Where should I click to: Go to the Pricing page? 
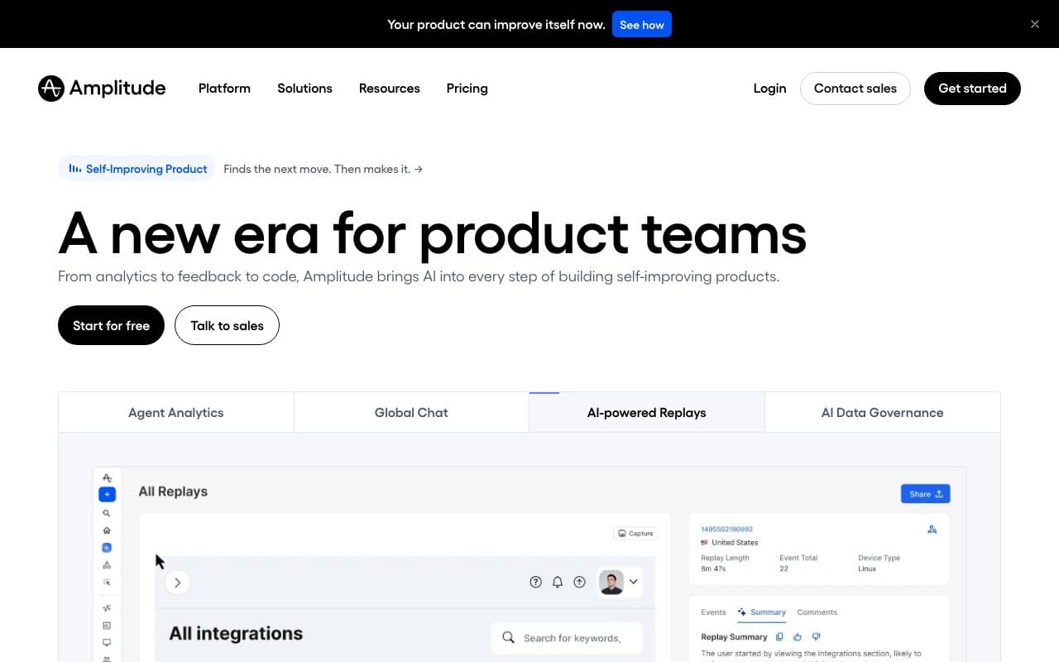[x=467, y=89]
